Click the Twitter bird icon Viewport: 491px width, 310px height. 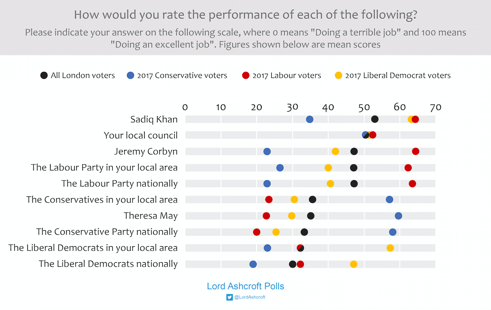tap(229, 297)
